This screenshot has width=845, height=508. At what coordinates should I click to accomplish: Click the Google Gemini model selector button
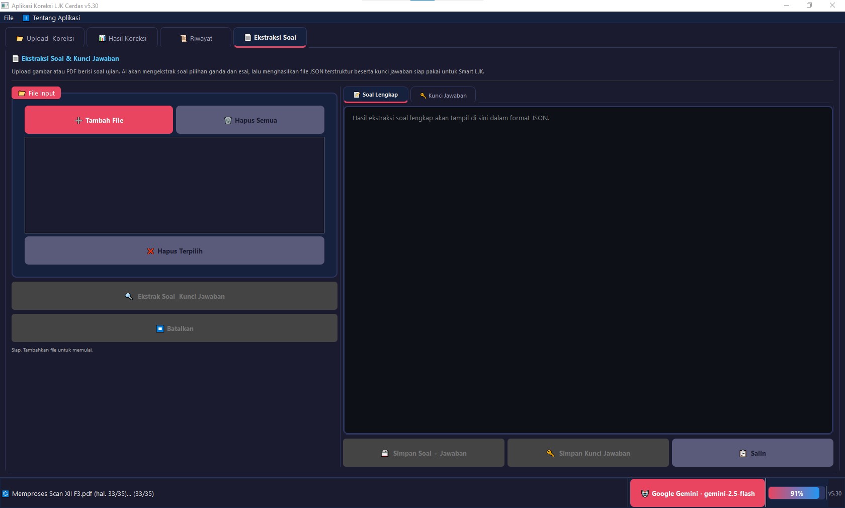(x=697, y=493)
